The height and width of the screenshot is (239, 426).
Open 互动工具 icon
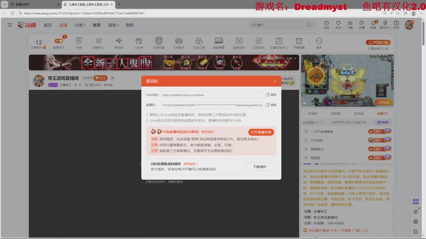[x=199, y=43]
